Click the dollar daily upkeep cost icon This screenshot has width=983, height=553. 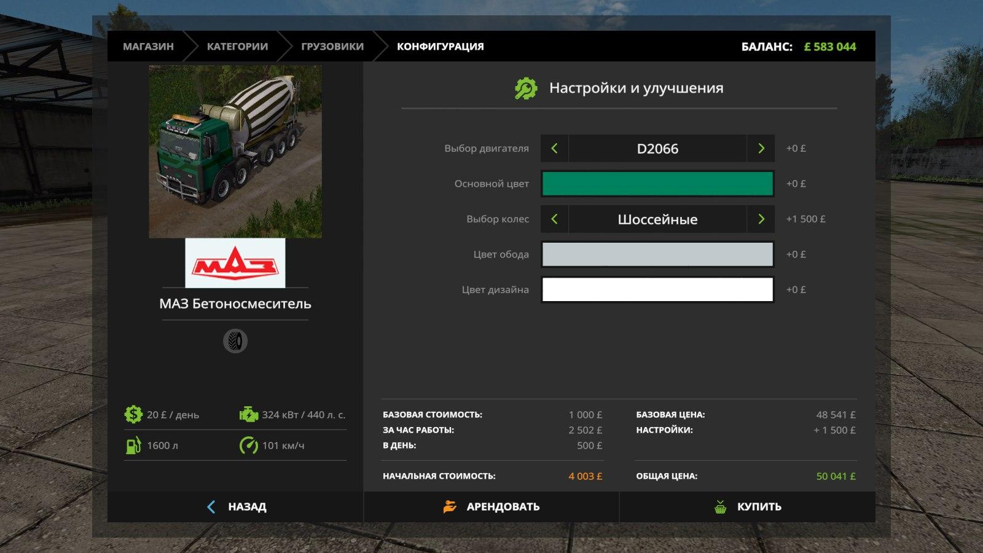point(133,415)
